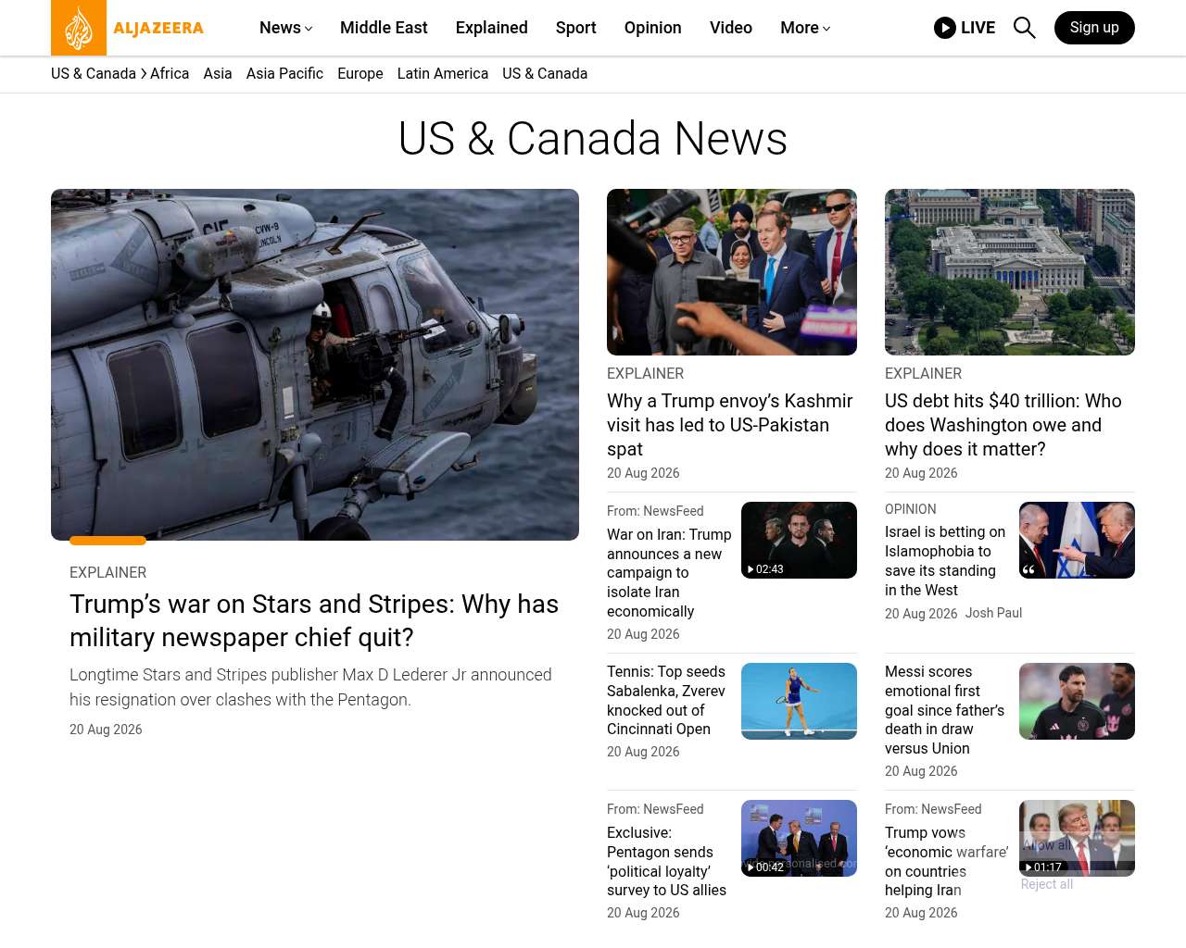1186x948 pixels.
Task: Play the 00:42 Pentagon survey video
Action: pos(799,839)
